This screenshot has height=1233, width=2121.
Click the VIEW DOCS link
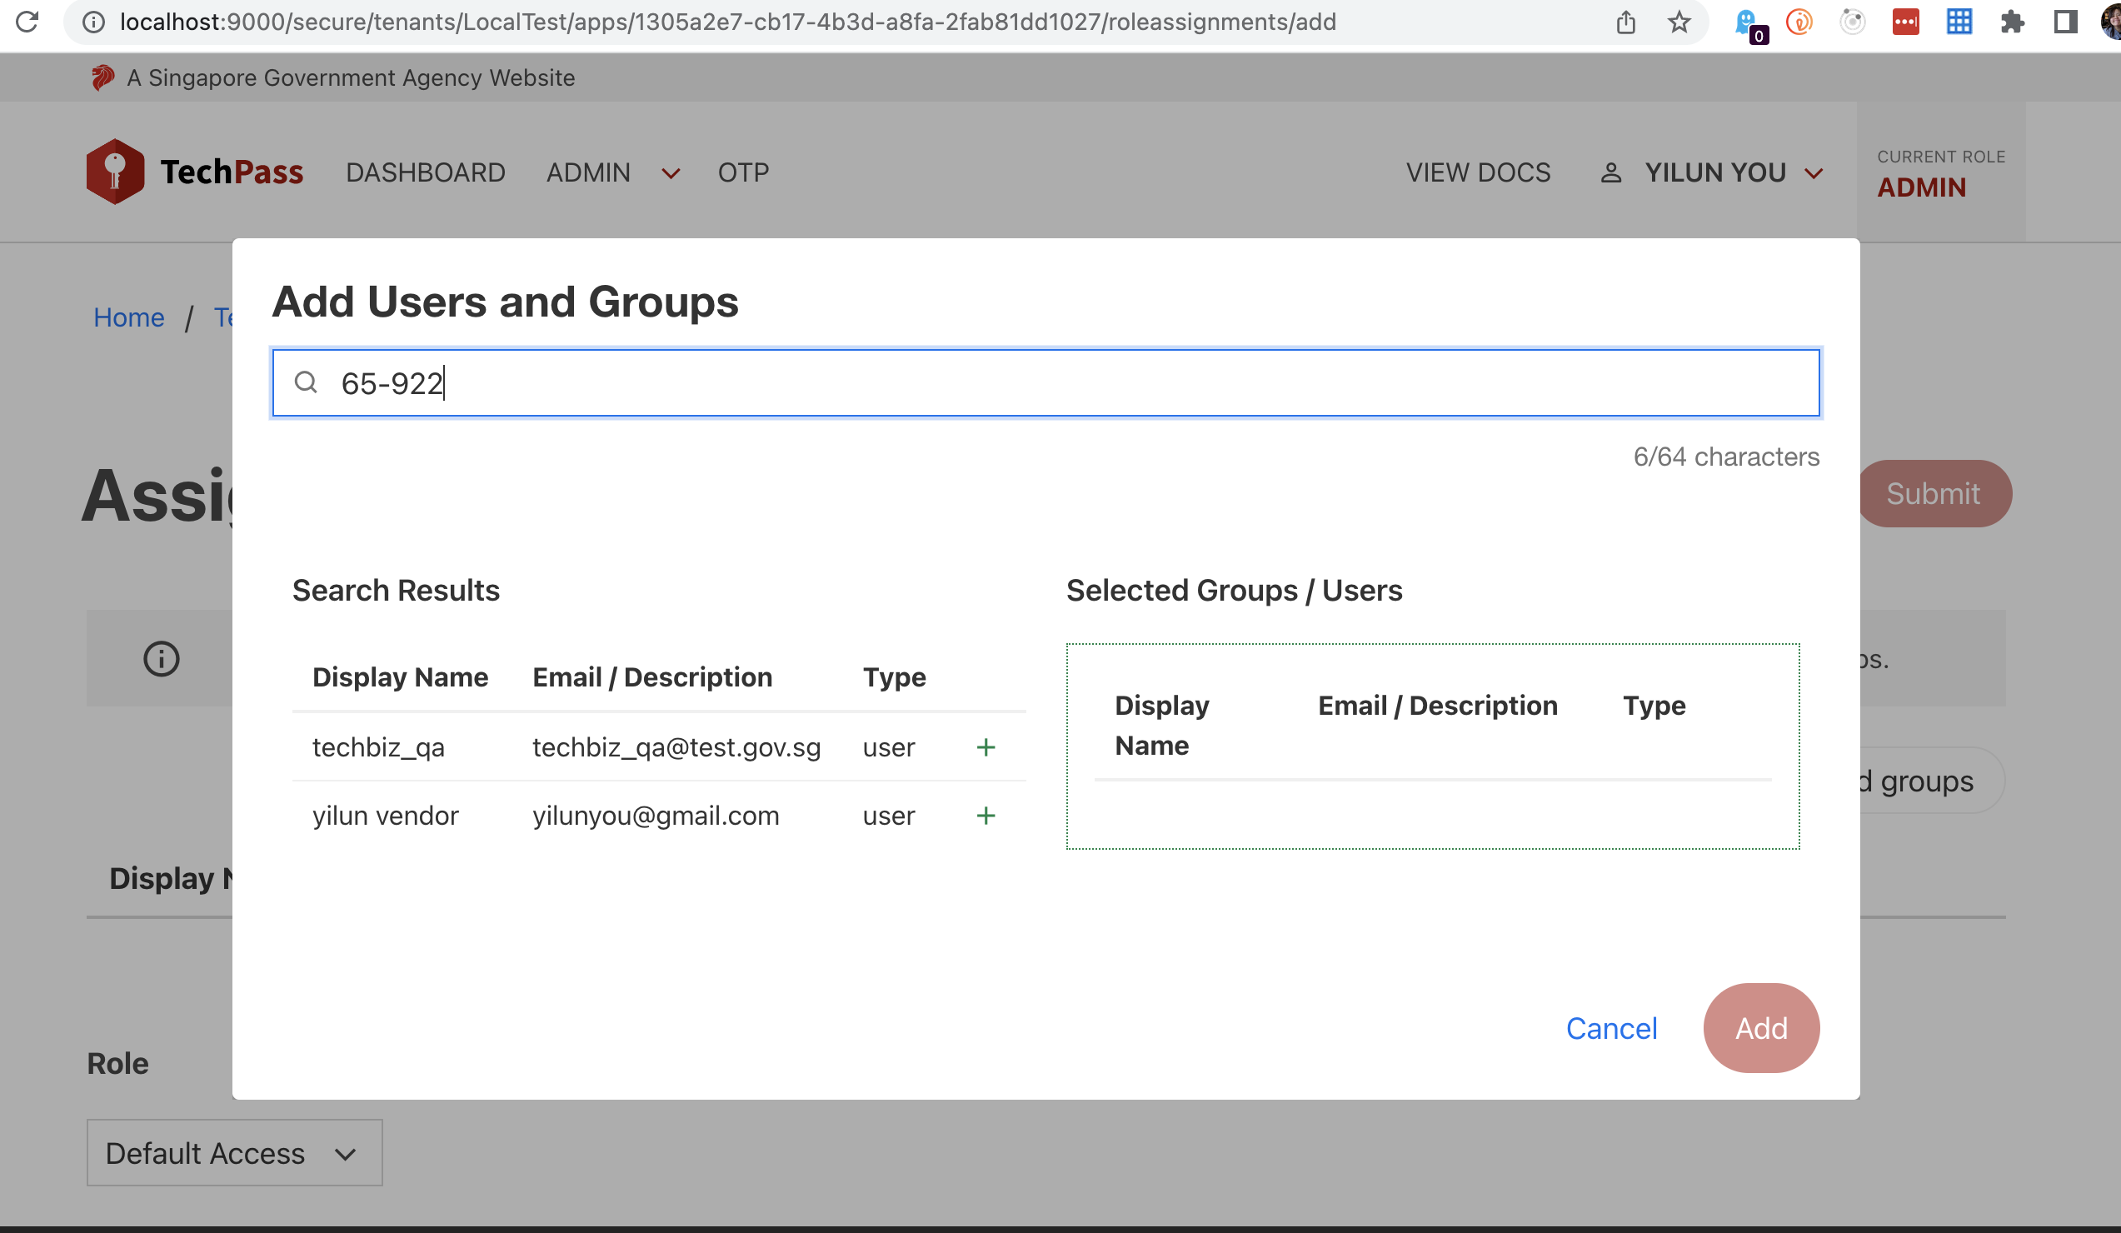point(1477,172)
